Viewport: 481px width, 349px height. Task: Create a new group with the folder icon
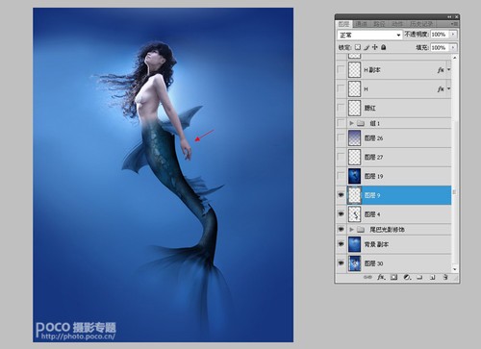tap(419, 277)
